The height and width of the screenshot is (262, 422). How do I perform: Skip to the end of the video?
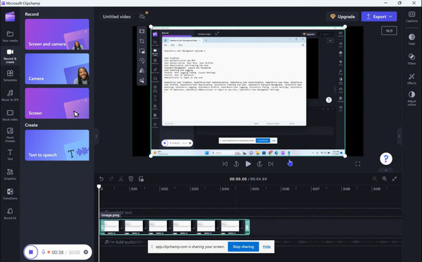(x=271, y=164)
